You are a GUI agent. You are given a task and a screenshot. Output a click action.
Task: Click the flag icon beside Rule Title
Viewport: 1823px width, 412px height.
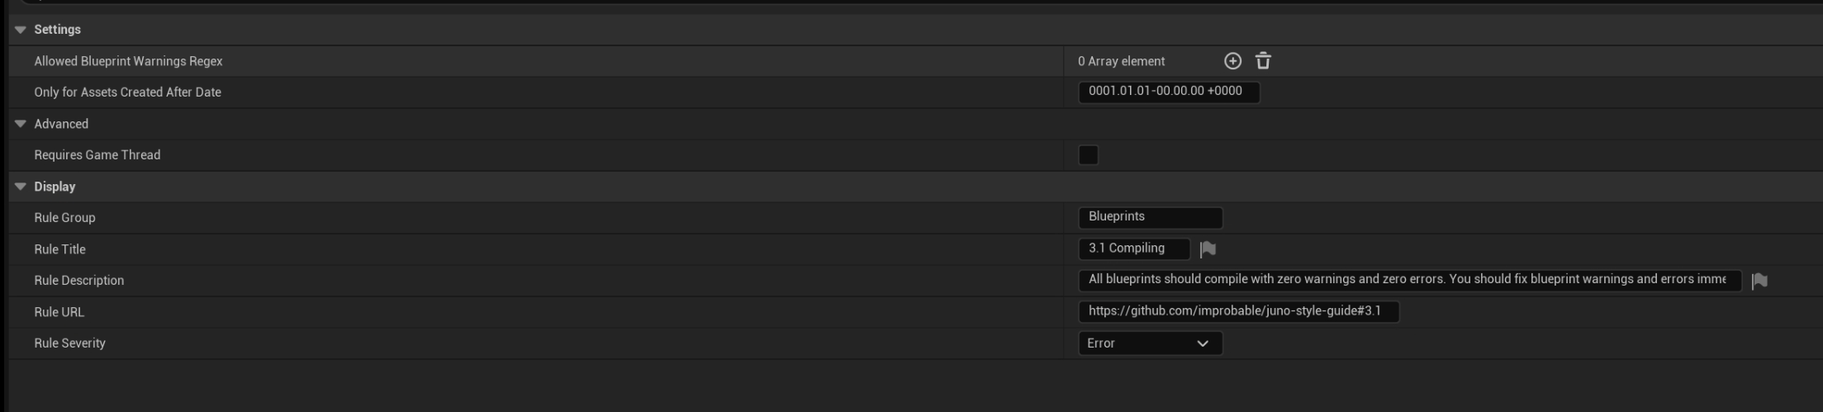coord(1208,249)
